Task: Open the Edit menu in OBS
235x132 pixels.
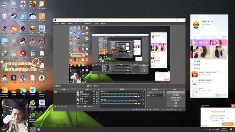Action: click(63, 23)
